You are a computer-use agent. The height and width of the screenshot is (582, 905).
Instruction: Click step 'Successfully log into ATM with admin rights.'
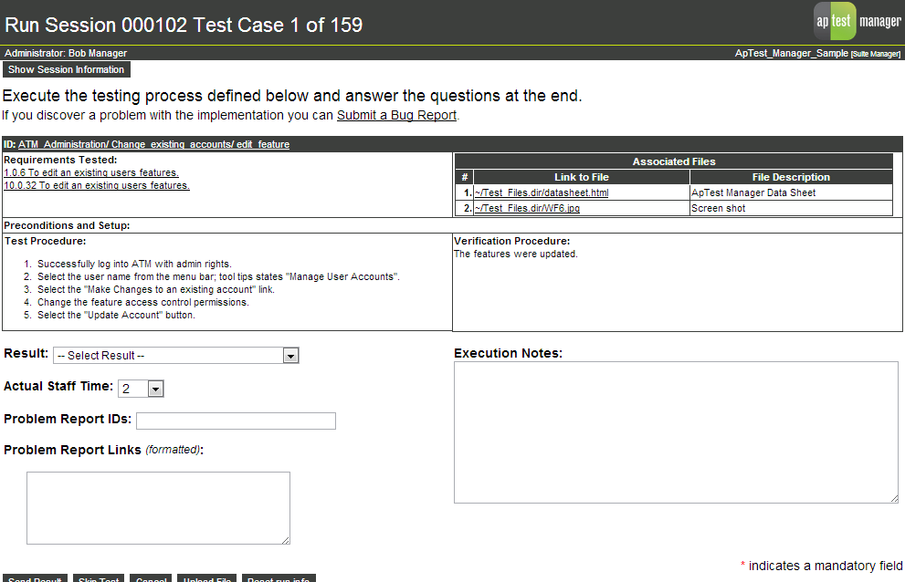134,264
